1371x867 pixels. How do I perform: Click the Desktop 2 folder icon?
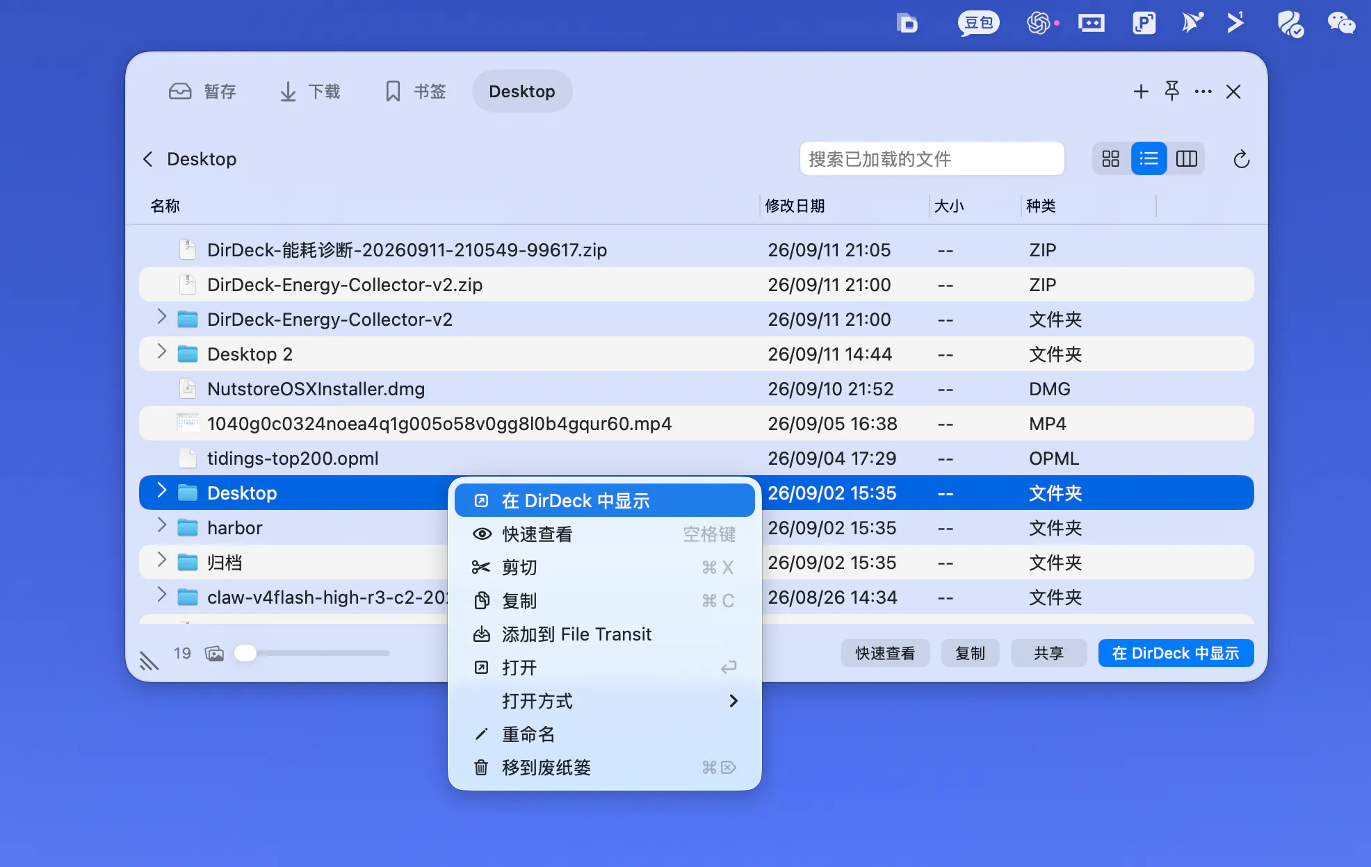click(188, 354)
